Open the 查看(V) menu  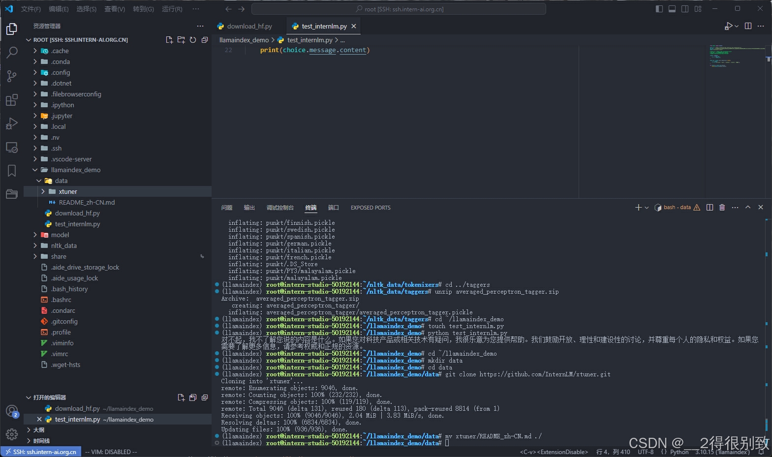click(115, 9)
